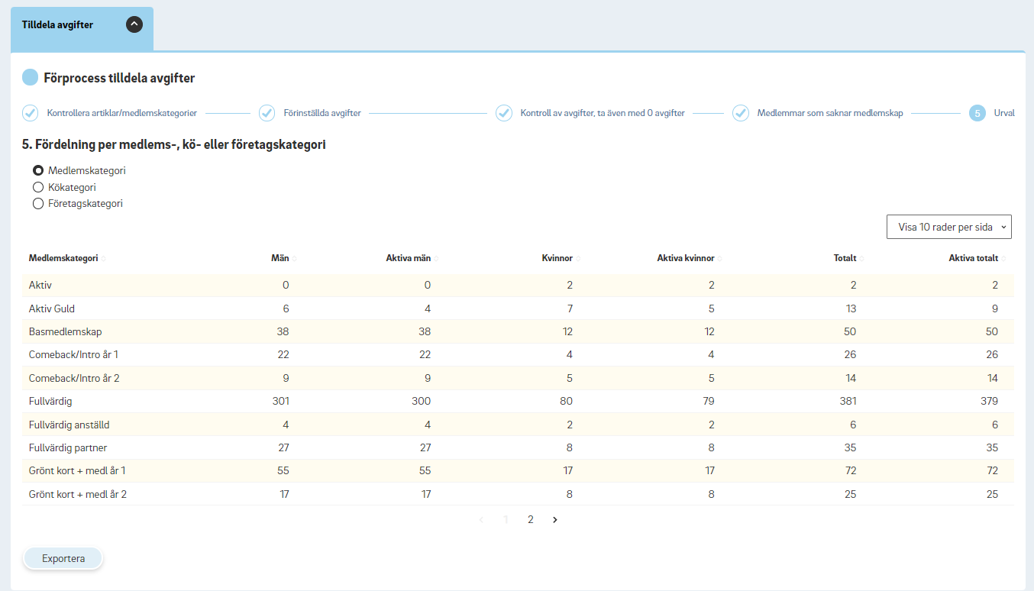
Task: Select the Företagskategori radio button
Action: click(x=38, y=204)
